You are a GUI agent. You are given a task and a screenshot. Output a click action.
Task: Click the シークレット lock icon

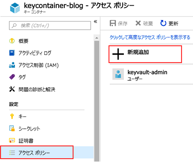pyautogui.click(x=12, y=128)
